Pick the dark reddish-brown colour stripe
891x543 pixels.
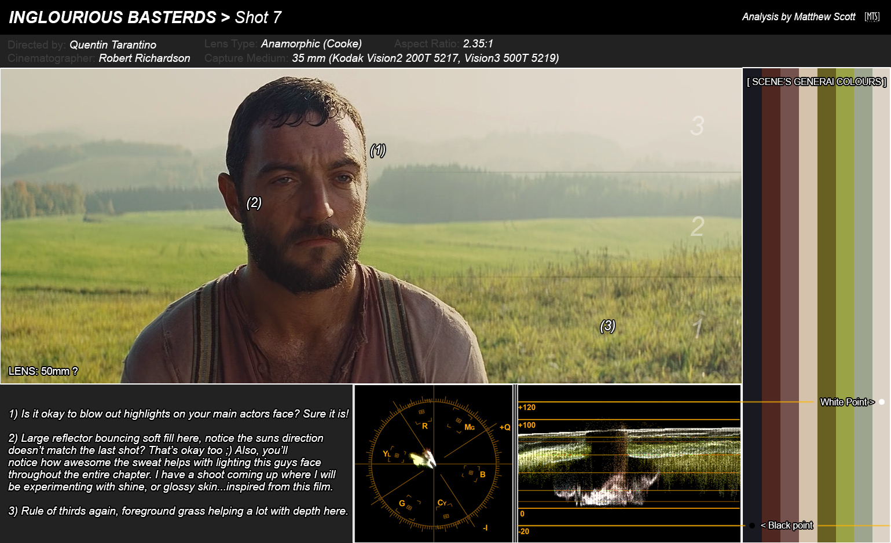pos(771,305)
